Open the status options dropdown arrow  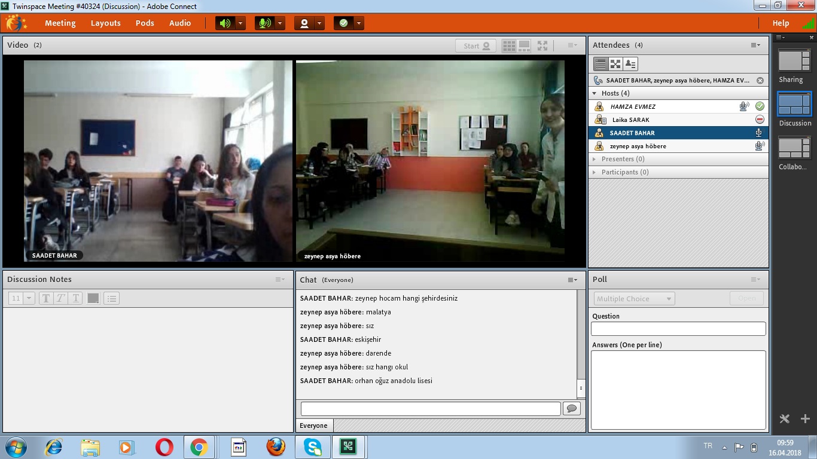point(359,23)
